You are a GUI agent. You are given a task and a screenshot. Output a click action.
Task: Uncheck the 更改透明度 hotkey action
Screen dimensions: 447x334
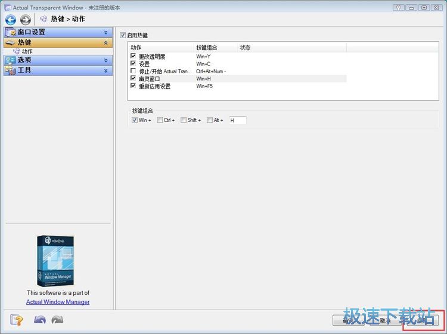pos(133,56)
